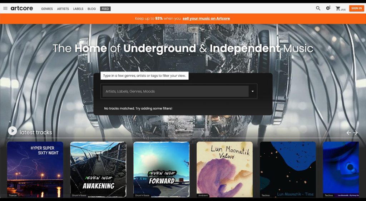The height and width of the screenshot is (201, 366).
Task: Follow the sell your music link
Action: (x=206, y=18)
